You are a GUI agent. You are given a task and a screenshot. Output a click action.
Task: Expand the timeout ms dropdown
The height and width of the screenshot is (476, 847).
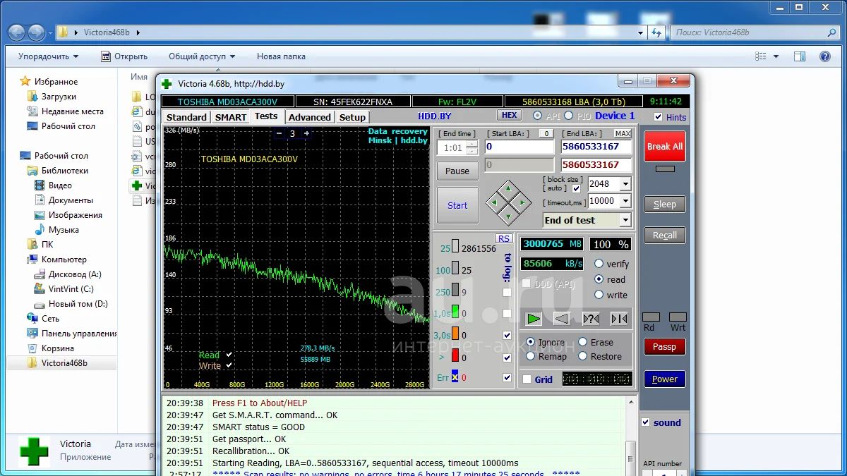pos(625,201)
